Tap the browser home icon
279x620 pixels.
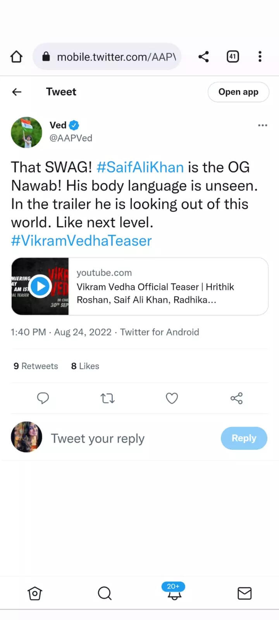[16, 57]
